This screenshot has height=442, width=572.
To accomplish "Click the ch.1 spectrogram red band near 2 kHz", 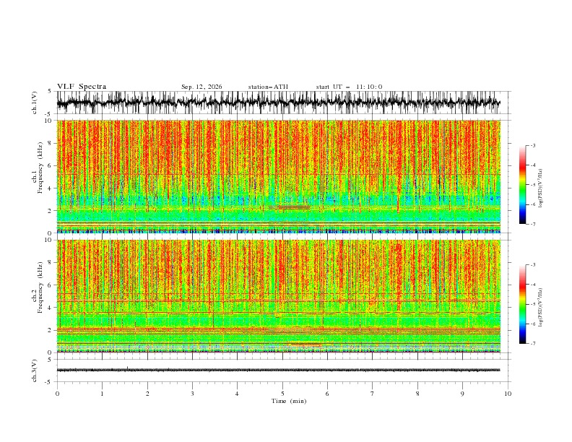I will click(290, 207).
